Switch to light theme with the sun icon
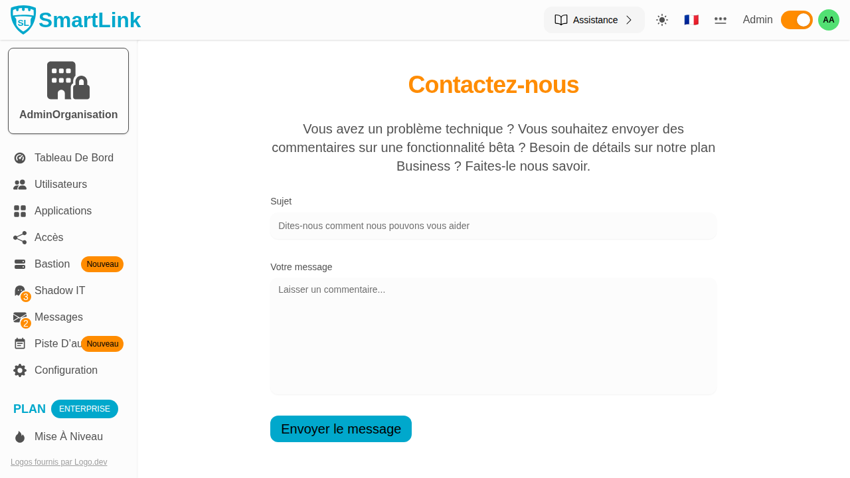This screenshot has width=850, height=478. [662, 20]
